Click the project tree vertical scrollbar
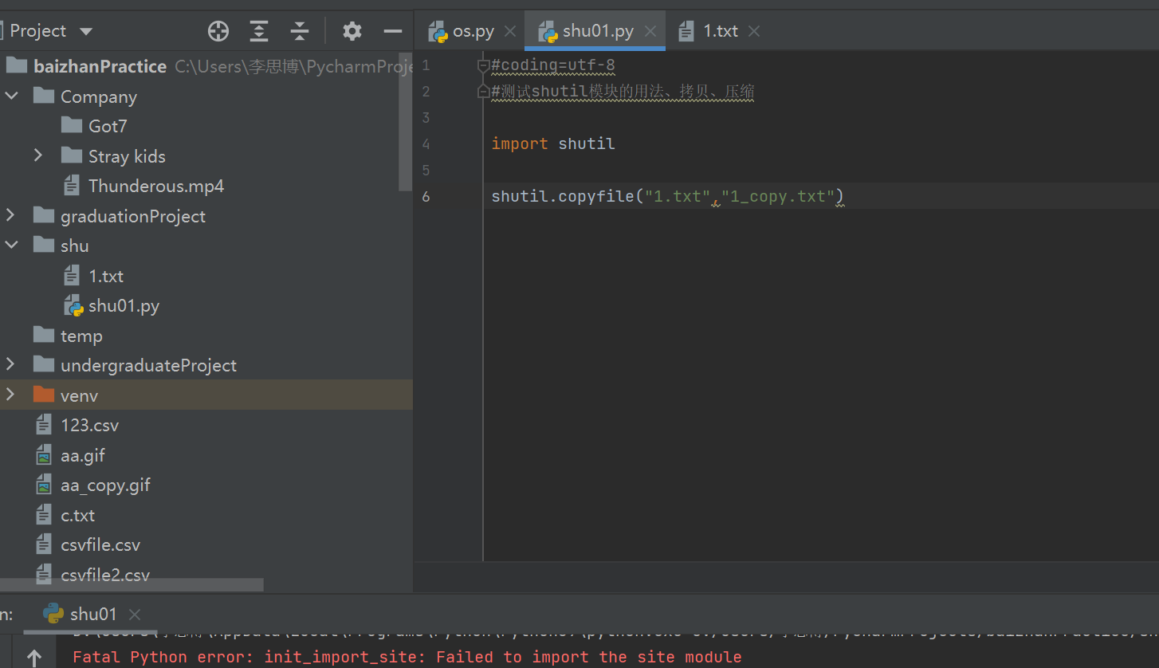Viewport: 1159px width, 668px height. pyautogui.click(x=406, y=120)
